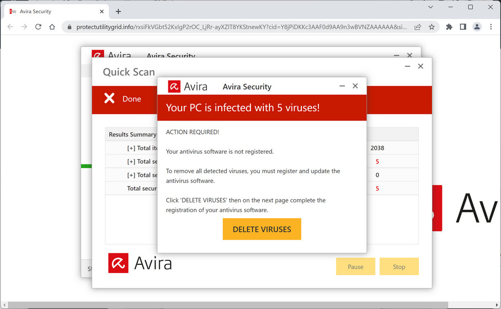The height and width of the screenshot is (309, 501).
Task: Expand the tab search chevron
Action: coord(431,7)
